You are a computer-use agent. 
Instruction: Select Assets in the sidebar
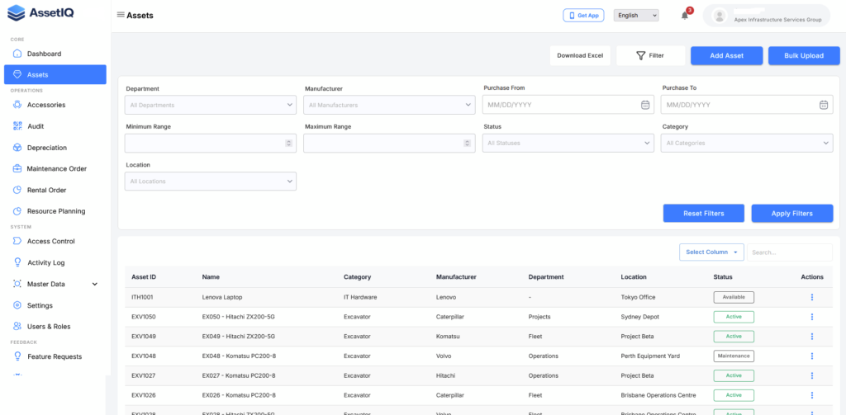pos(55,74)
